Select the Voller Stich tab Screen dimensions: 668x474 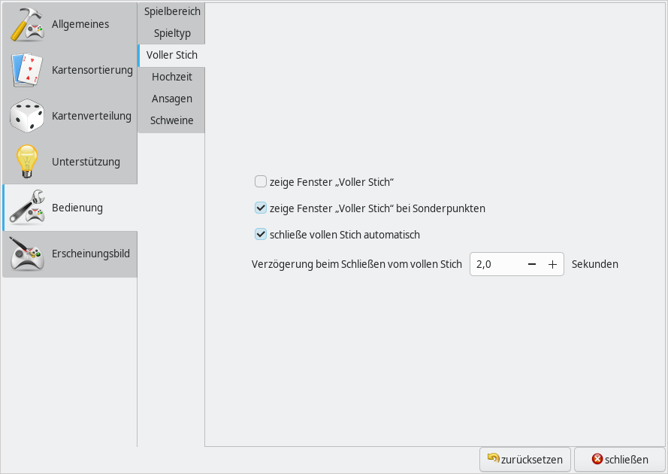172,55
